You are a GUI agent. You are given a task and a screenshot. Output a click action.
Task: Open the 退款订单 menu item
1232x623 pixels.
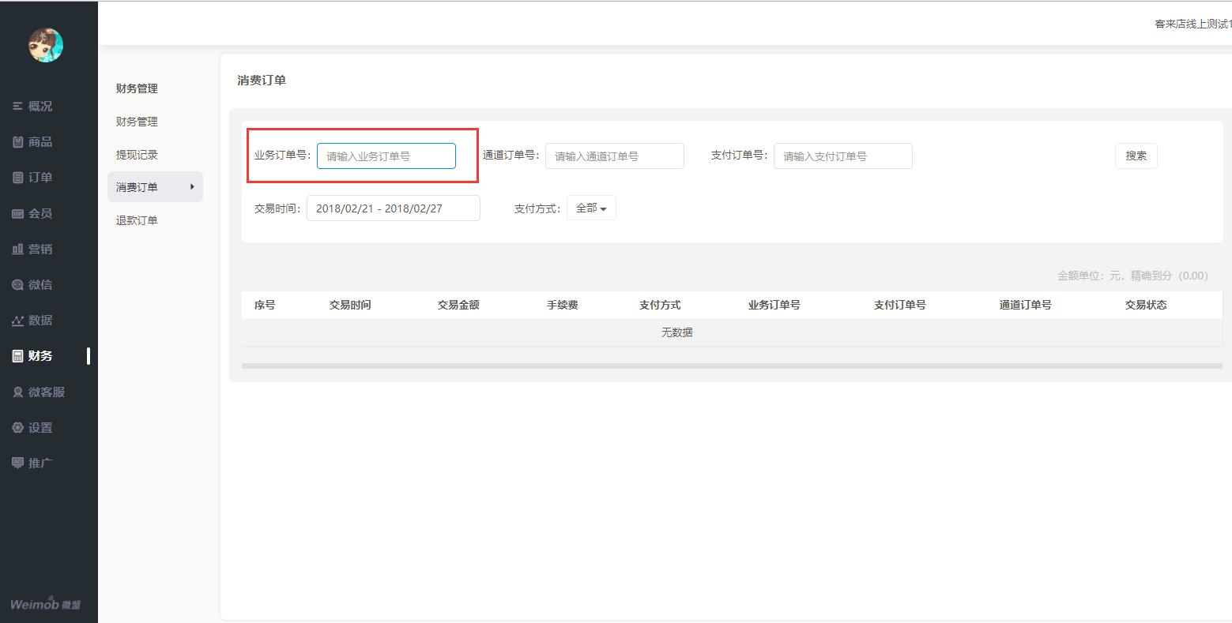(137, 220)
